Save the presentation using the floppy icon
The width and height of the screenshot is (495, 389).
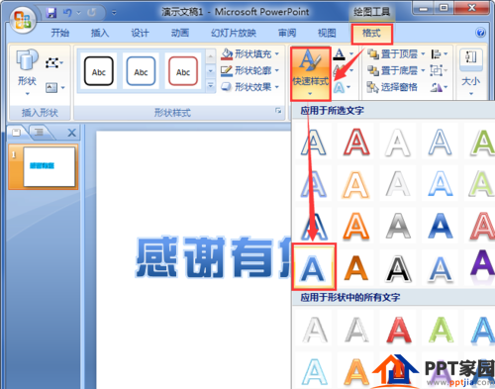(x=51, y=13)
